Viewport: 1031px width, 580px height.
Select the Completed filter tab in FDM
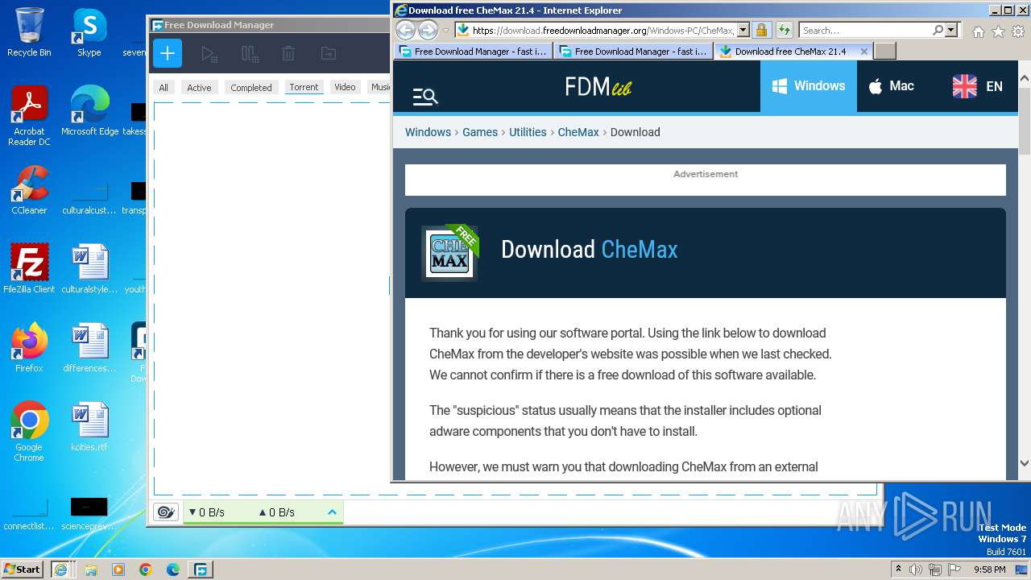[x=251, y=87]
